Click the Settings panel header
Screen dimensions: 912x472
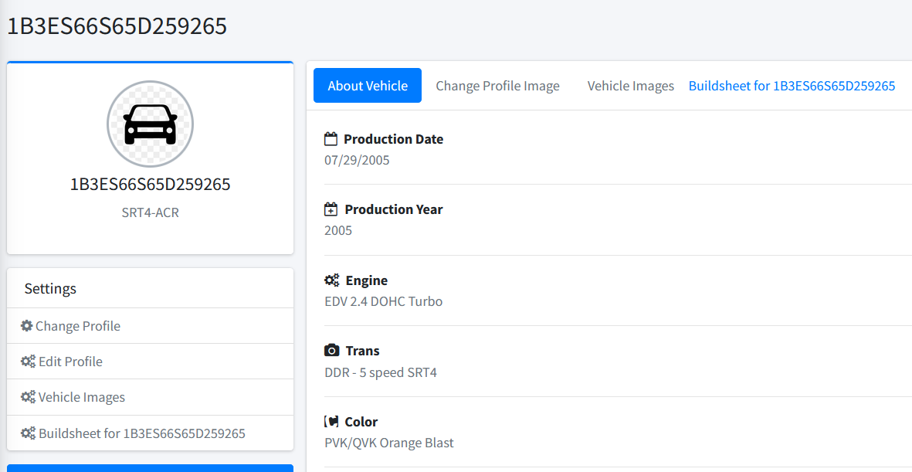[50, 288]
